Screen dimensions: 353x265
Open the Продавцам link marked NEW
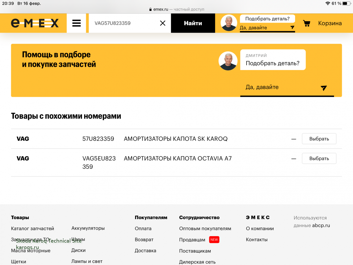pyautogui.click(x=192, y=240)
